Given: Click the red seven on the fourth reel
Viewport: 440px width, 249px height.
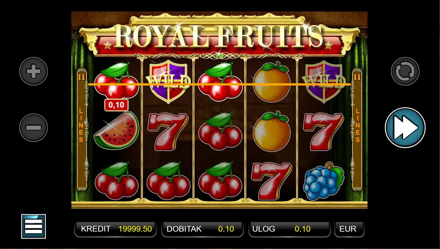Looking at the screenshot, I should pos(272,181).
